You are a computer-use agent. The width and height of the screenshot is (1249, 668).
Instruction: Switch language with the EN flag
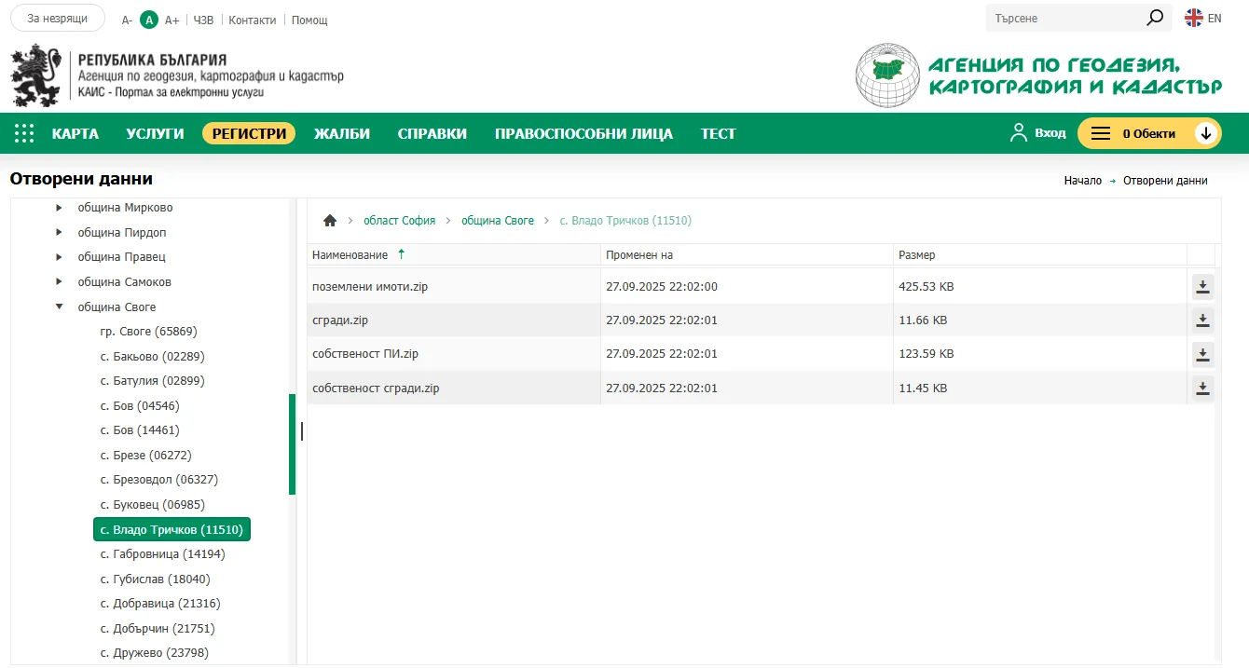click(x=1202, y=18)
